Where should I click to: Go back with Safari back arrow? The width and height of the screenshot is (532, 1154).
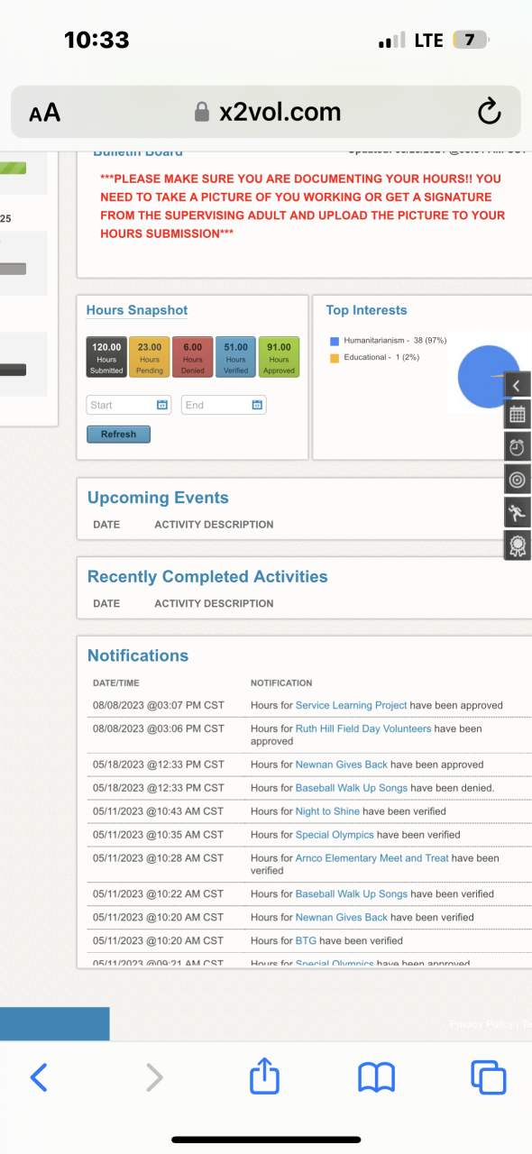click(39, 1077)
